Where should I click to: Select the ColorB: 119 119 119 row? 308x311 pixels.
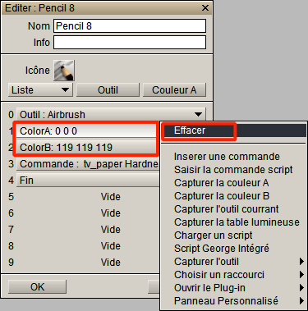[x=86, y=148]
